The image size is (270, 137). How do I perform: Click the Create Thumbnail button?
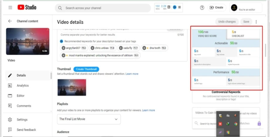click(86, 69)
